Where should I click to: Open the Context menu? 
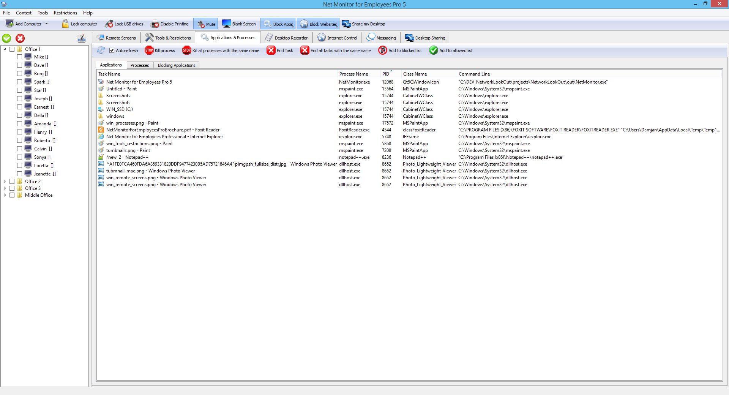pos(24,13)
